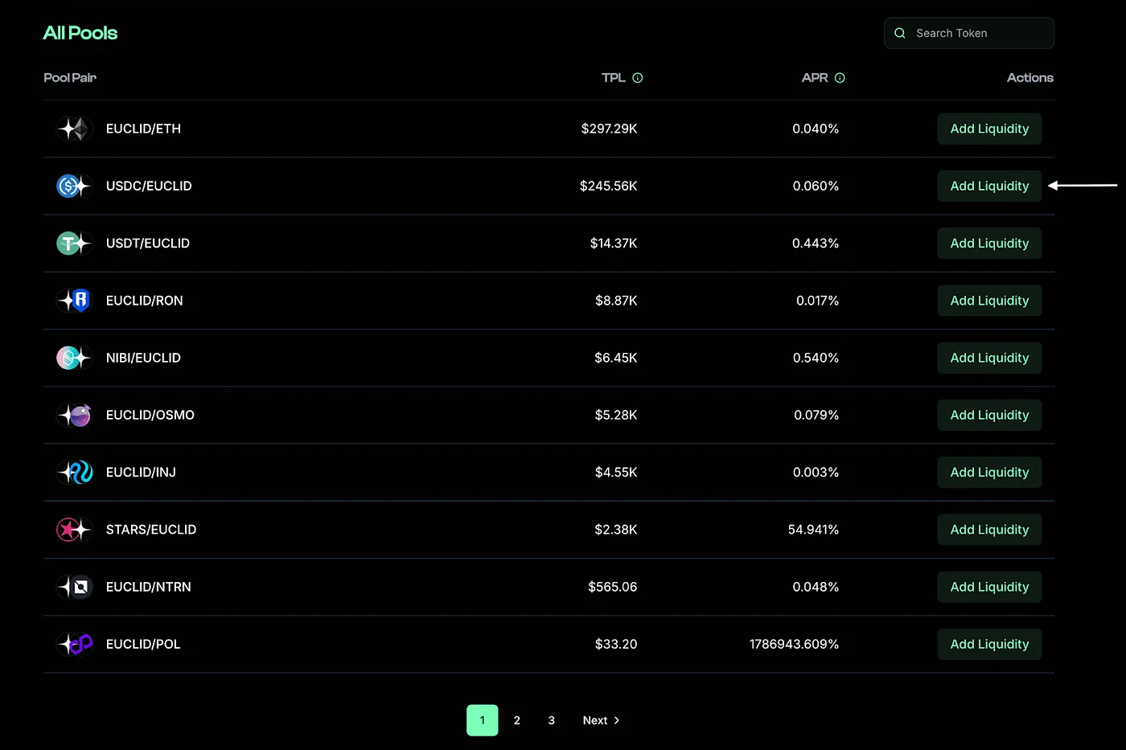The width and height of the screenshot is (1126, 750).
Task: Click the EUCLID/RON pair token icon
Action: click(x=74, y=301)
